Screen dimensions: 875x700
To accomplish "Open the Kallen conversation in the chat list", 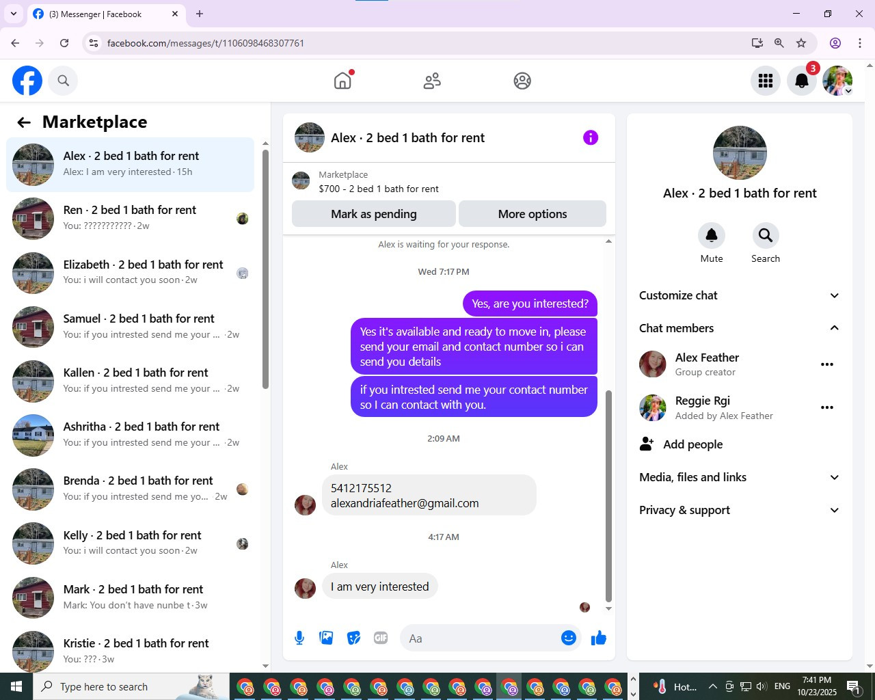I will pos(131,381).
